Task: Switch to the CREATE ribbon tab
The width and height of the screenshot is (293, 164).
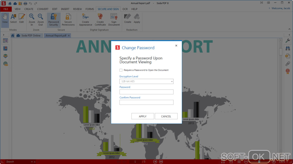Action: click(x=29, y=9)
